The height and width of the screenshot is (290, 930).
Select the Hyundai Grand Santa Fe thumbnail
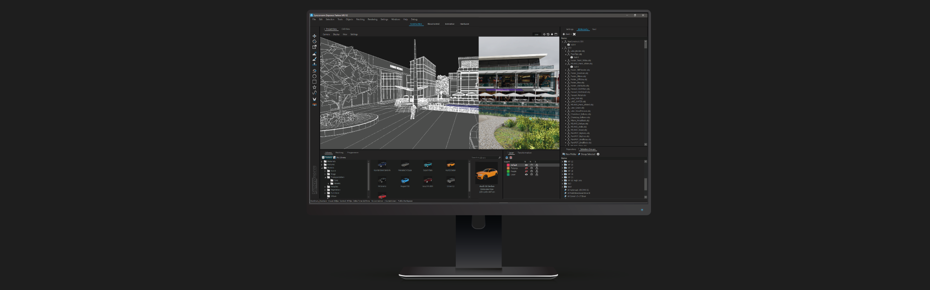click(382, 165)
